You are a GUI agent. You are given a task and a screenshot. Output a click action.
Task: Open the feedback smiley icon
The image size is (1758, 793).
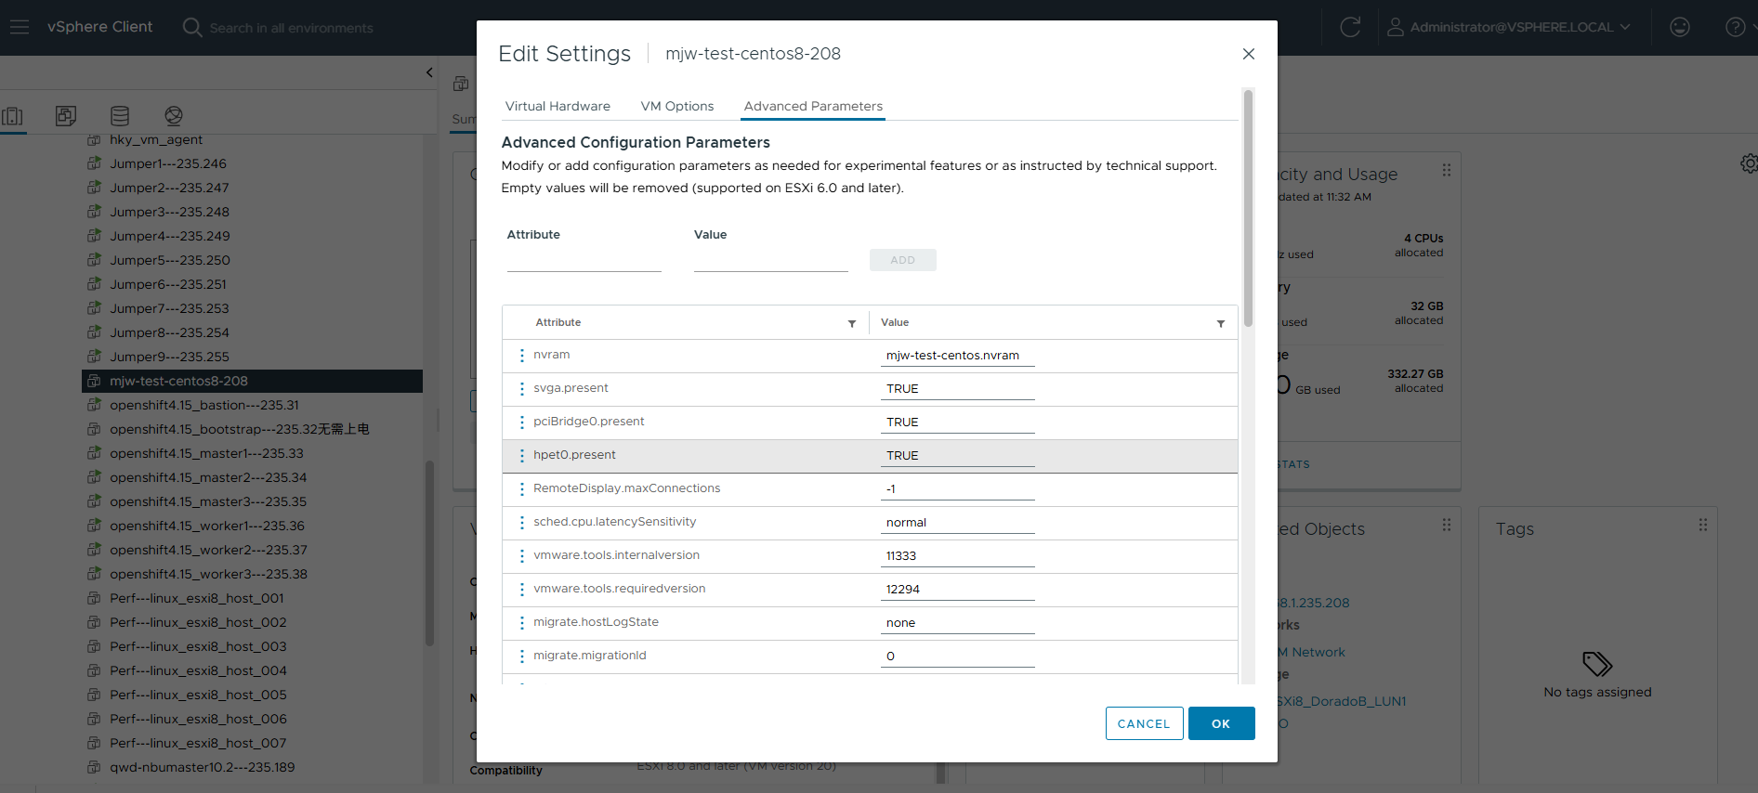click(x=1680, y=27)
